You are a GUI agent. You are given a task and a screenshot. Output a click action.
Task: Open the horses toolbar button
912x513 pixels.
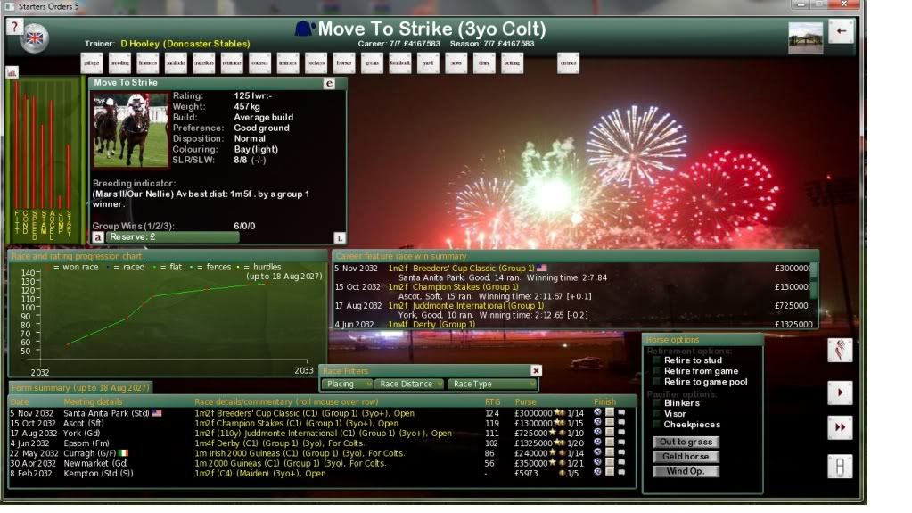point(344,62)
